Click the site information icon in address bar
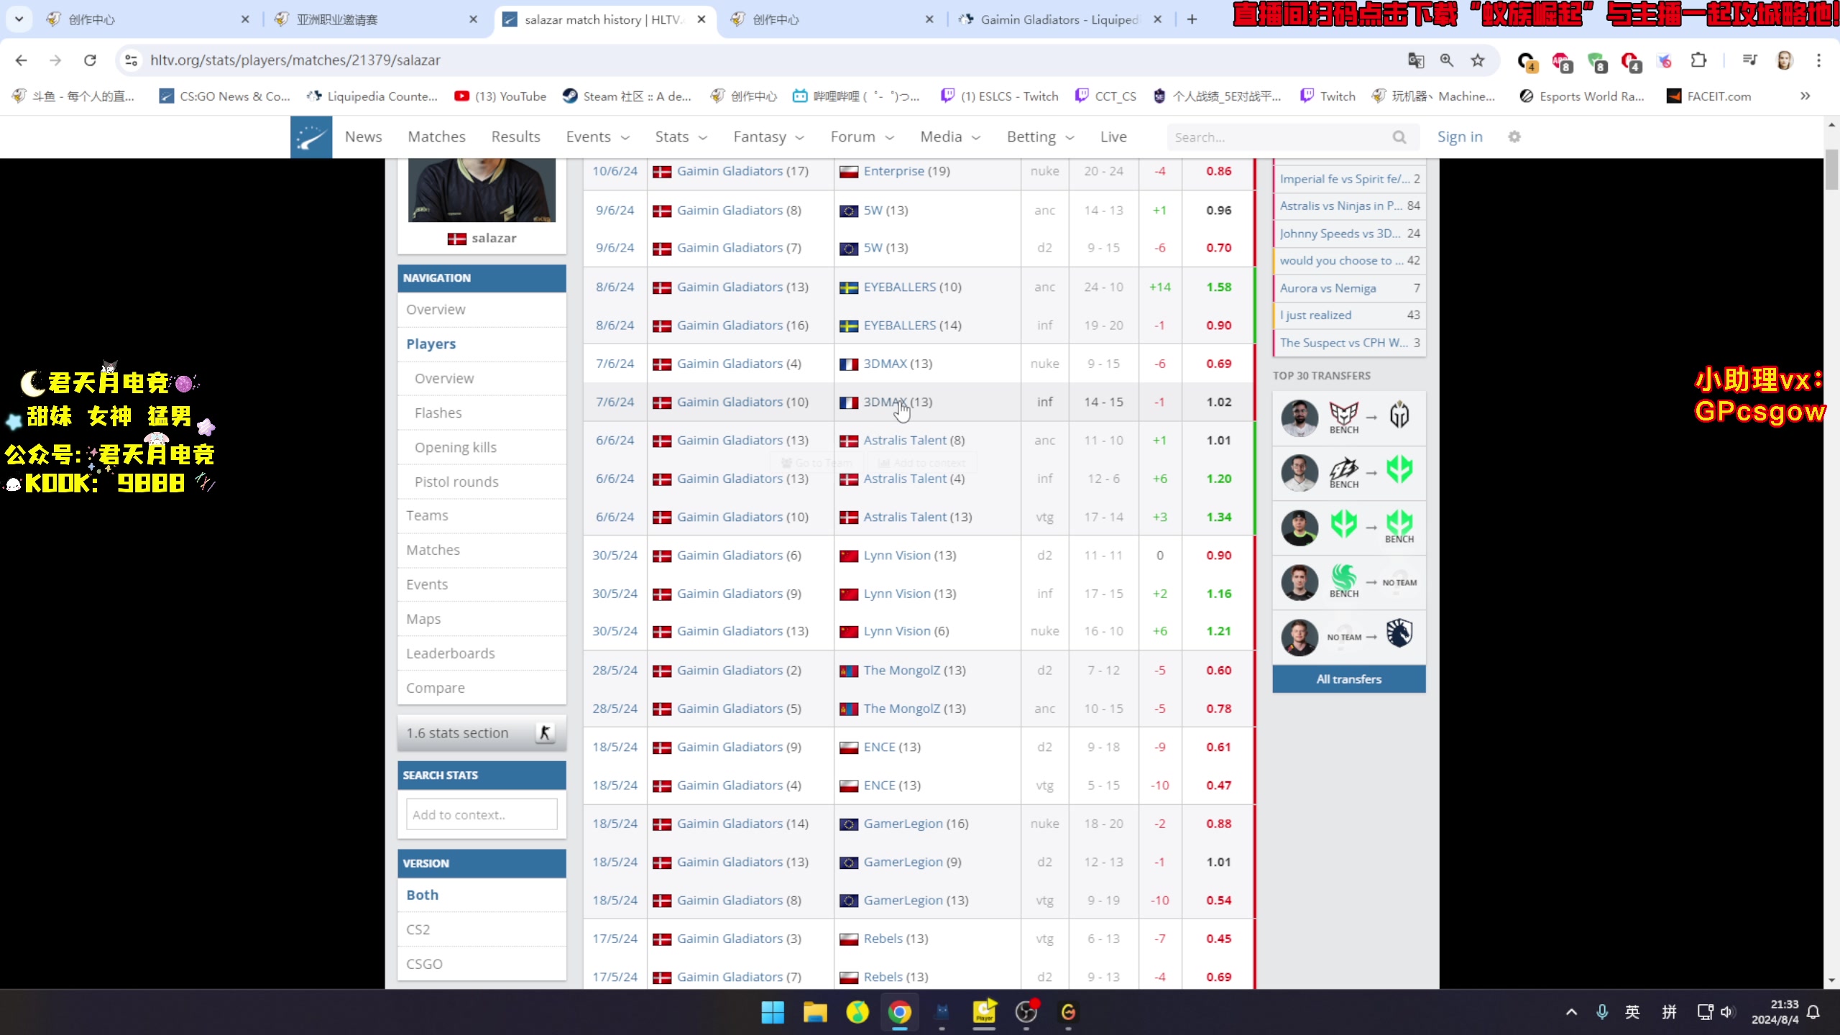The image size is (1840, 1035). (x=132, y=60)
